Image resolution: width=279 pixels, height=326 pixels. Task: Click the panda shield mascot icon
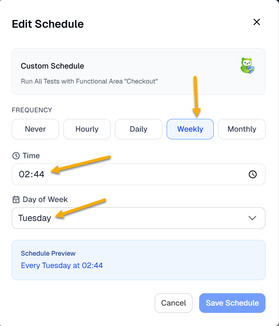click(248, 66)
